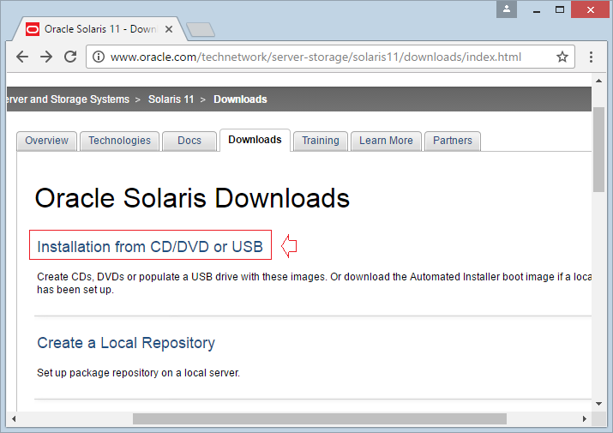This screenshot has height=433, width=613.
Task: Click the scroll right arrow
Action: (x=584, y=419)
